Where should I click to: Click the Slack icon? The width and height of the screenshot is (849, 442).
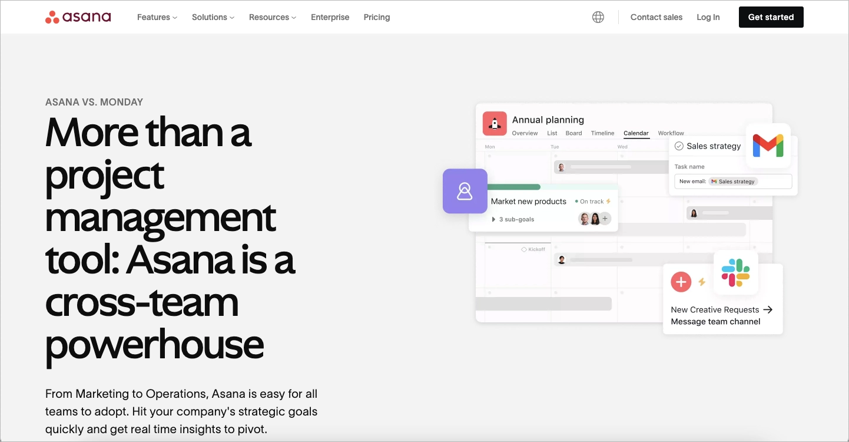point(736,273)
